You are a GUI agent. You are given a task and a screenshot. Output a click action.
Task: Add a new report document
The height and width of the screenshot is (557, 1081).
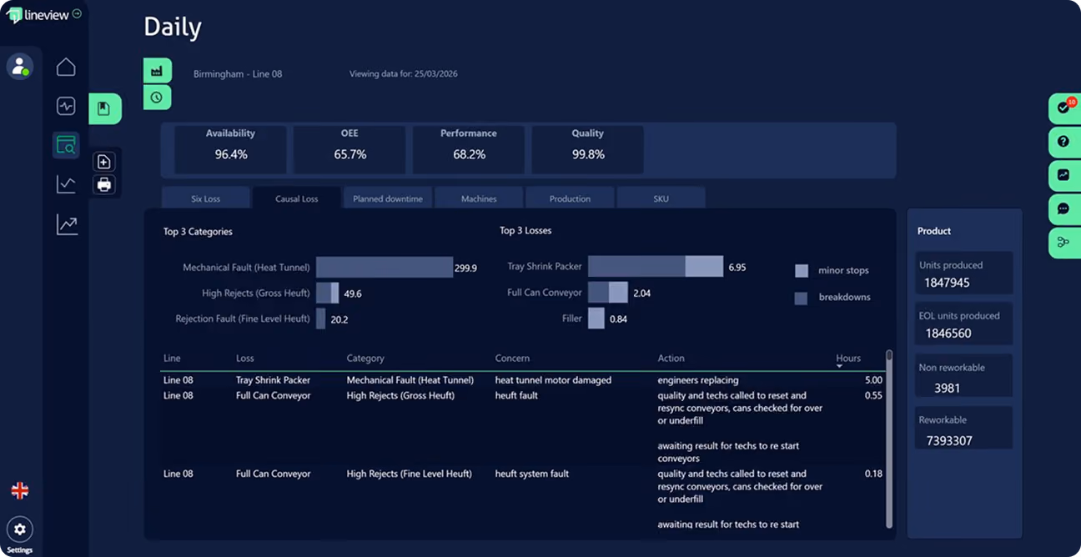104,162
